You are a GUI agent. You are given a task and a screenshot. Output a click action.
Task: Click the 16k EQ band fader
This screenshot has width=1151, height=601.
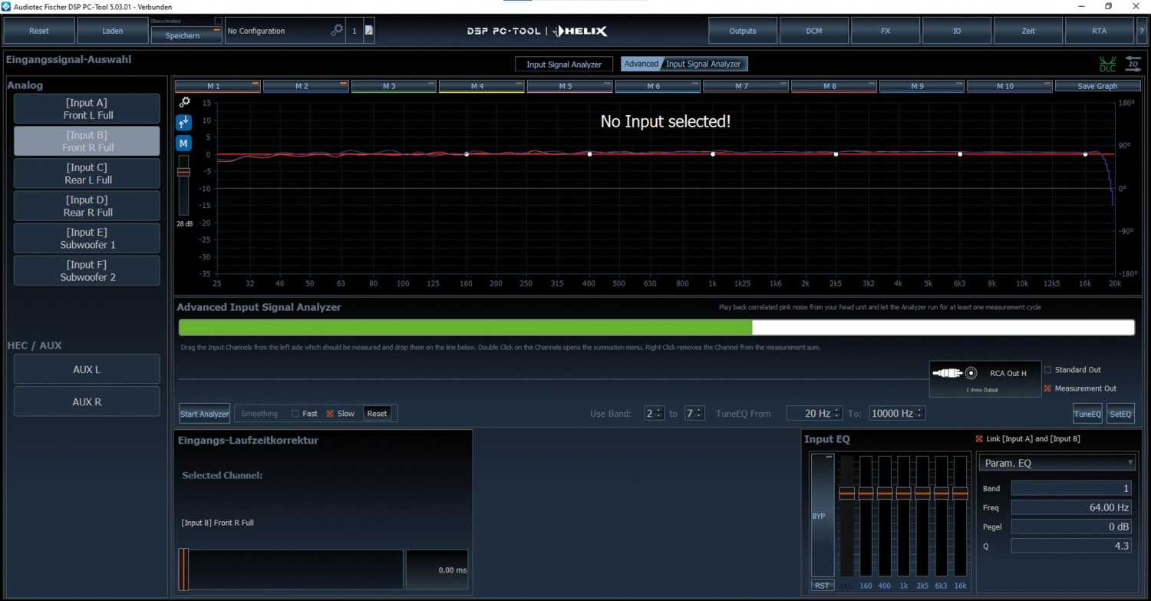click(x=960, y=494)
